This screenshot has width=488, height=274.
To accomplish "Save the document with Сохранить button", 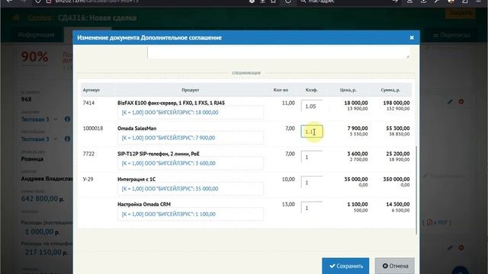I will coord(345,266).
